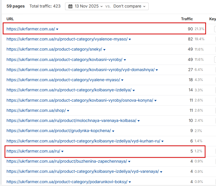
Task: Expand arrow beside podarunkovi-boksy URL
Action: pos(130,182)
